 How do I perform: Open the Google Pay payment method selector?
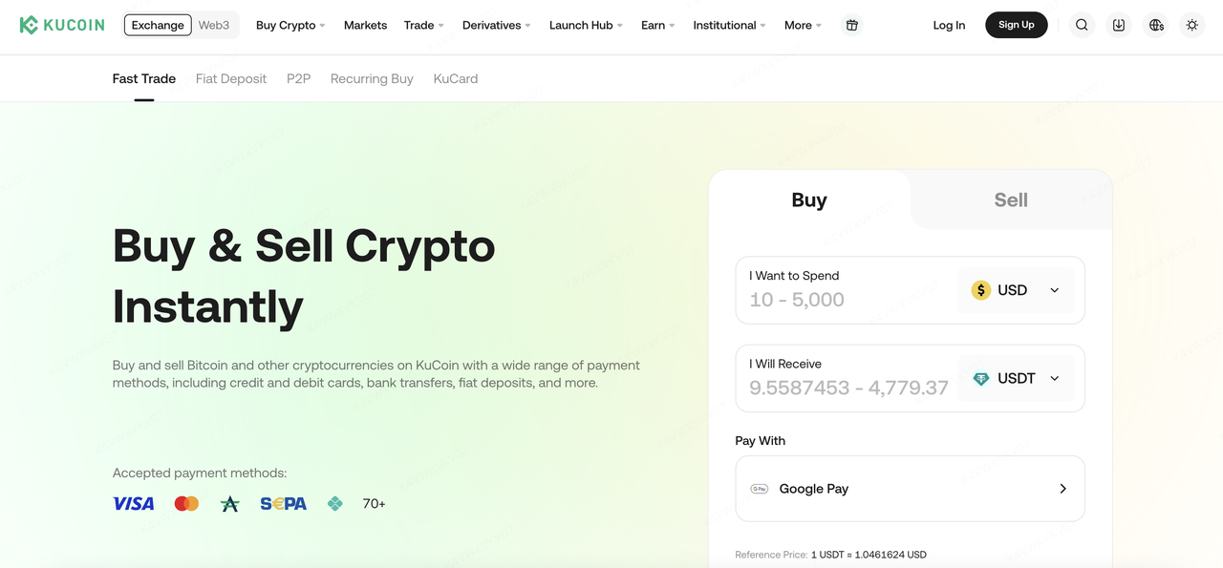coord(910,489)
